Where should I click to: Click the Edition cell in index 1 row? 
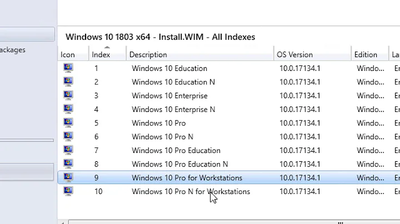coord(371,68)
